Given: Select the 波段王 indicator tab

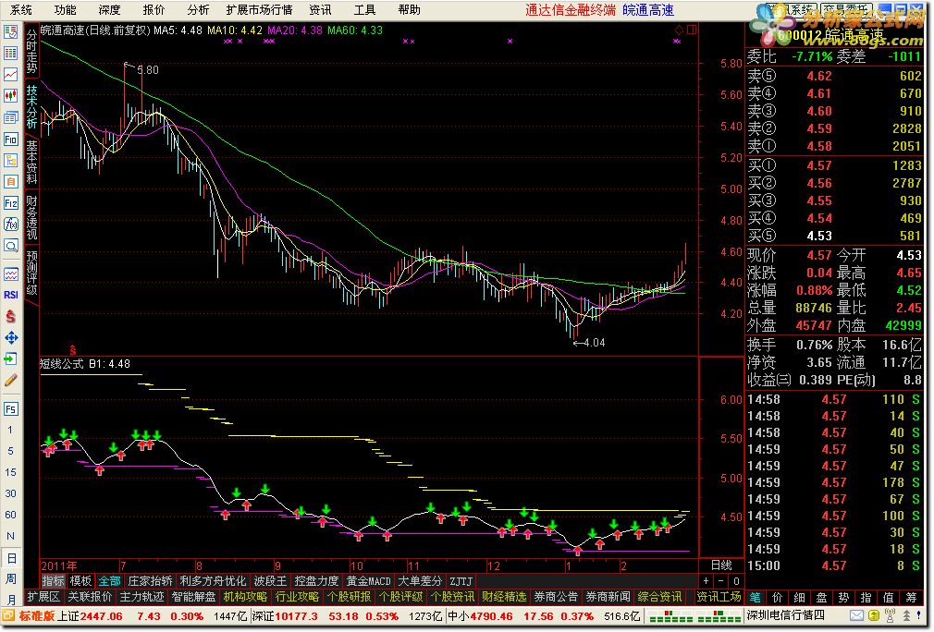Looking at the screenshot, I should pos(270,581).
